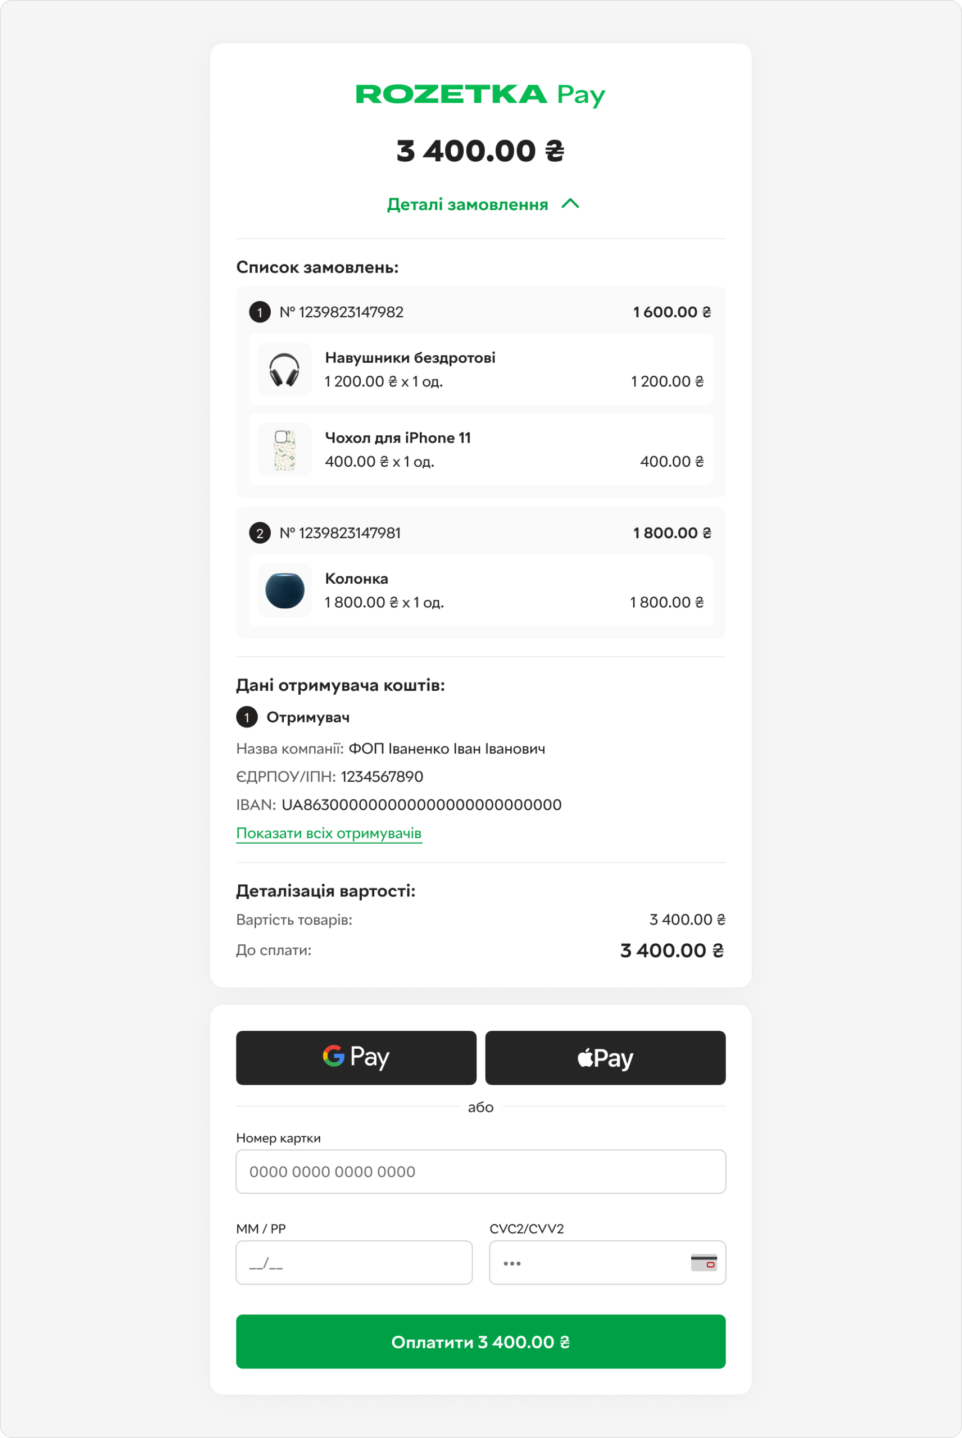Pay with Google Pay button
This screenshot has height=1438, width=962.
tap(356, 1058)
